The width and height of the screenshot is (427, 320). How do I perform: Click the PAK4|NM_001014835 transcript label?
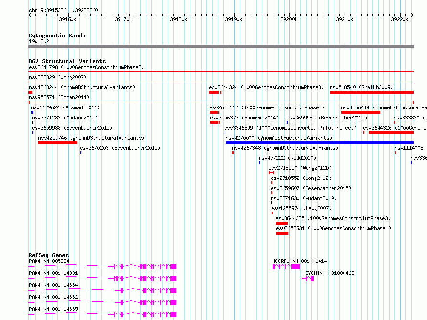pos(53,309)
